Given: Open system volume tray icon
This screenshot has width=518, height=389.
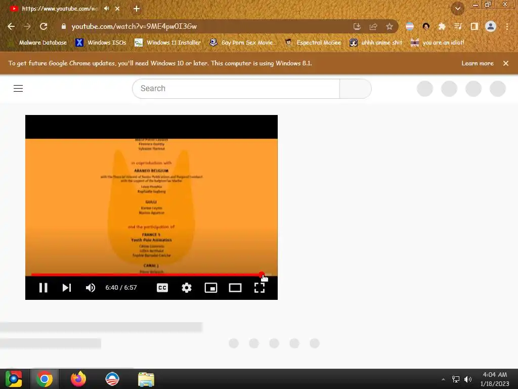Looking at the screenshot, I should [x=468, y=379].
